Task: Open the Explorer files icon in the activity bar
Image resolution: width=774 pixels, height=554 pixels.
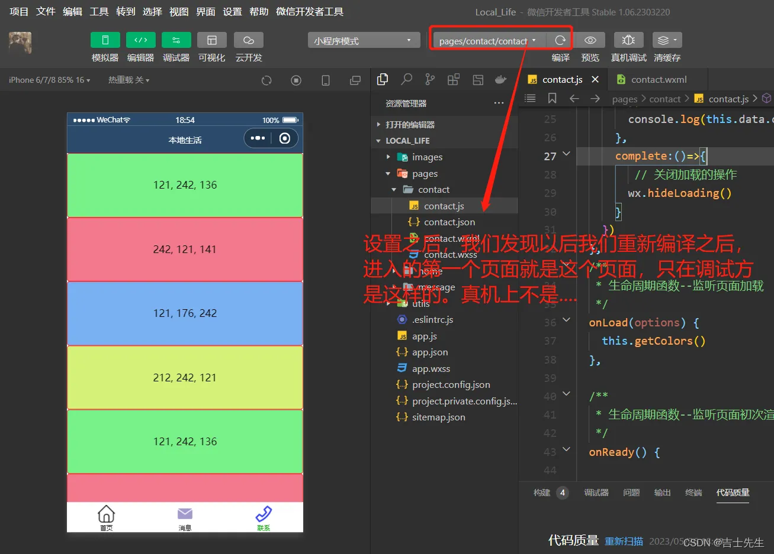Action: click(383, 79)
